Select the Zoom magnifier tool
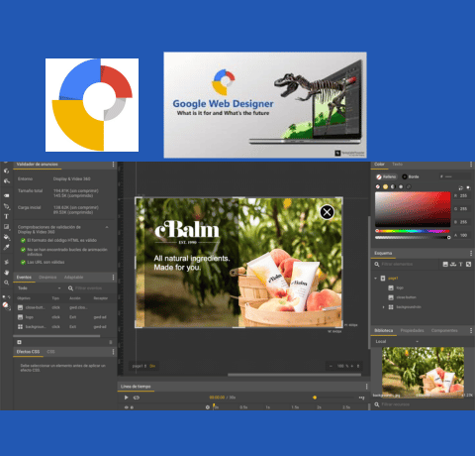The image size is (475, 456). [6, 283]
